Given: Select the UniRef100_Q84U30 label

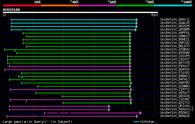Looking at the screenshot, I should point(175,69).
